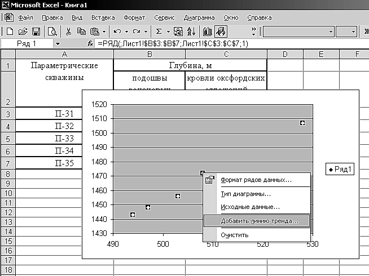This screenshot has height=276, width=369.
Task: Click Добавить линию тренда menu entry
Action: (257, 221)
